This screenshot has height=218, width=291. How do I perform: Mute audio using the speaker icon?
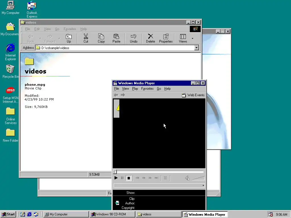point(187,178)
